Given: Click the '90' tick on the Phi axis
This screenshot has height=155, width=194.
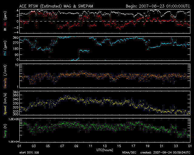Looking at the screenshot, I should tap(17, 54).
